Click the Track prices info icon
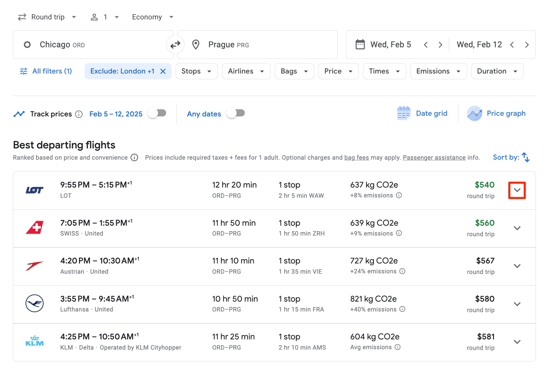Screen dimensions: 555x369 click(79, 114)
